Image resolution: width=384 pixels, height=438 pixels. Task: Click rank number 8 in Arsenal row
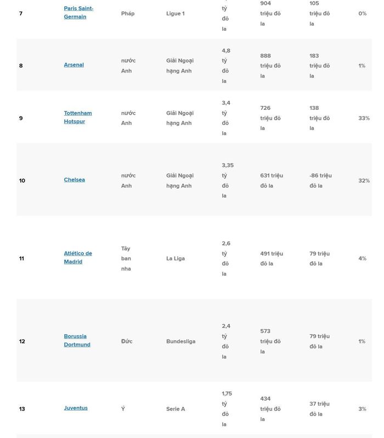21,66
